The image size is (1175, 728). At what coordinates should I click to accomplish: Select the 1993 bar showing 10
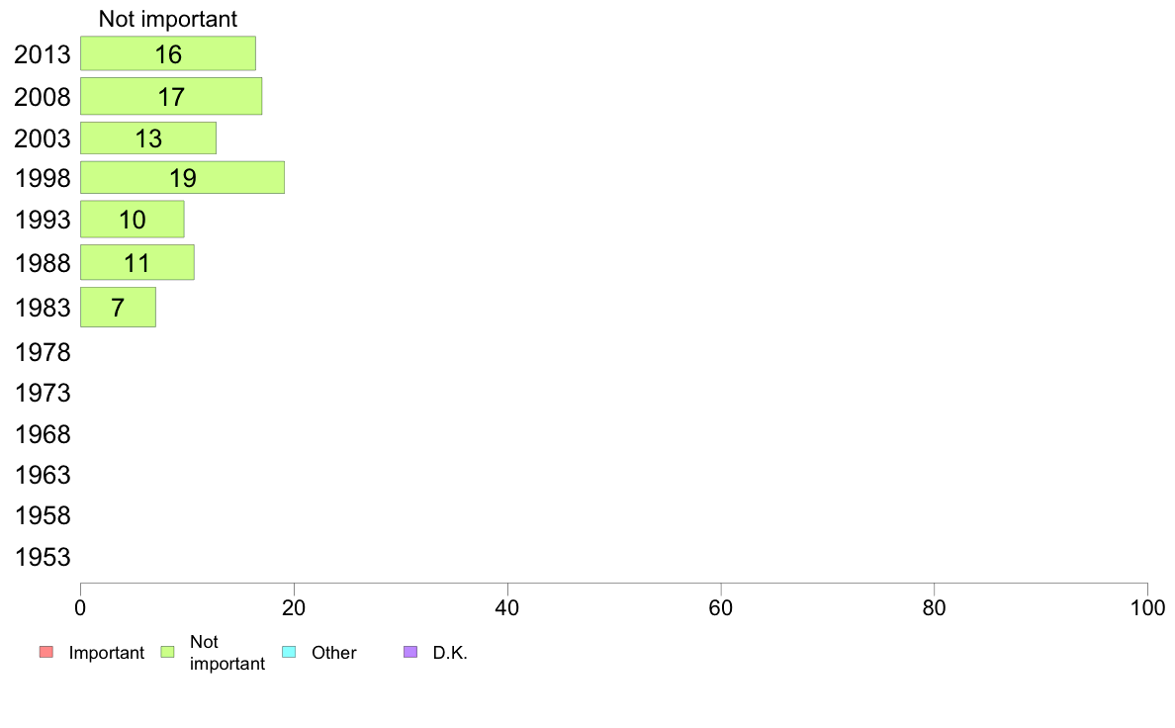pyautogui.click(x=133, y=219)
